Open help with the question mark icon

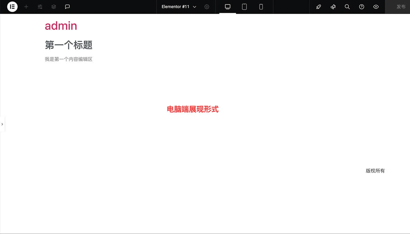tap(362, 7)
